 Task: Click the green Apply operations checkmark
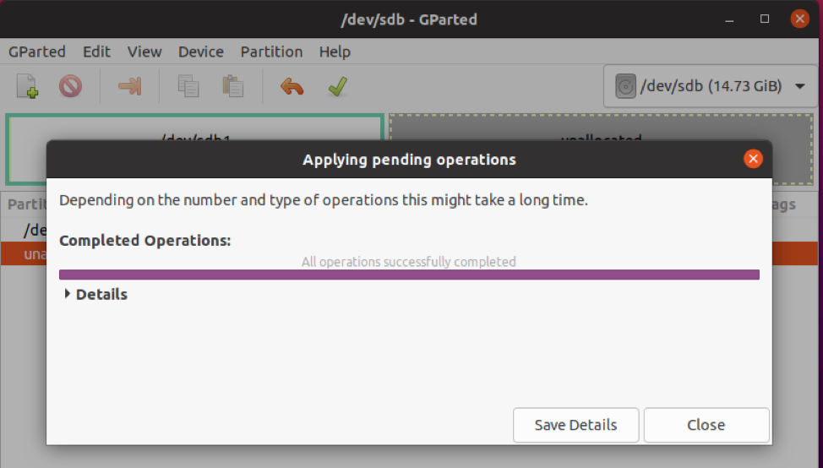(337, 86)
